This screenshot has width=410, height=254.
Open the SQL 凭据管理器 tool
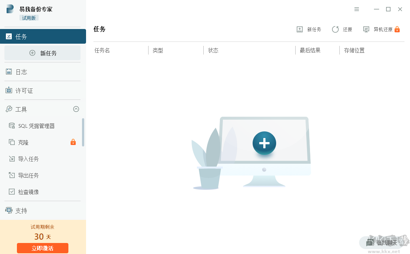(36, 126)
